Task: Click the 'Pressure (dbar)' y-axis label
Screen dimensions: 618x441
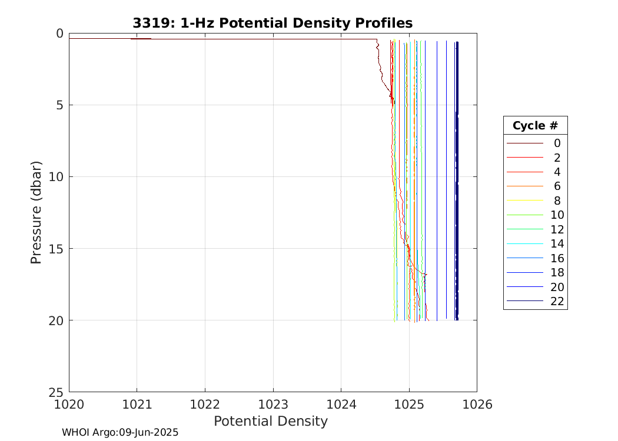Action: (36, 213)
